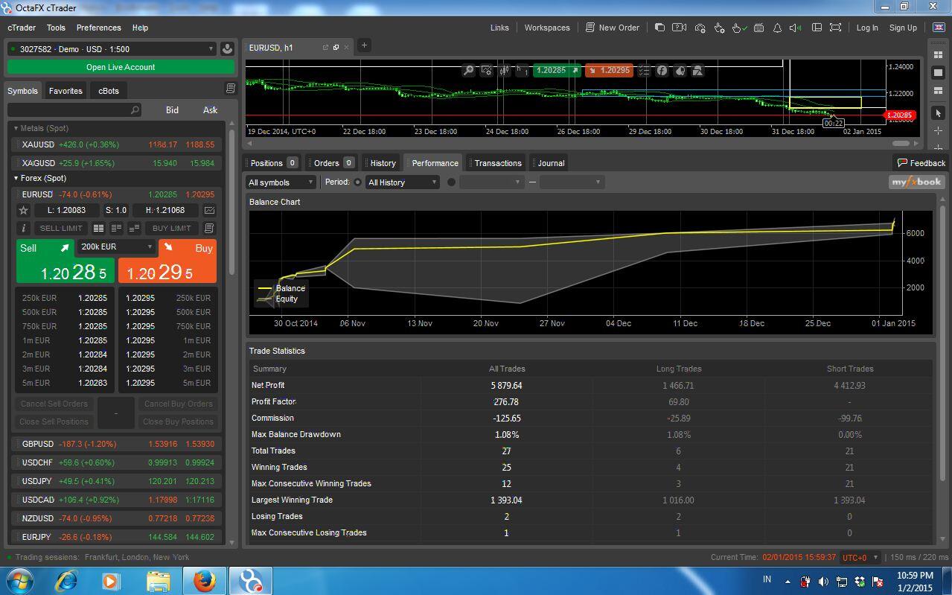Viewport: 952px width, 595px height.
Task: Click the panel layout icon in toolbar
Action: 817,28
